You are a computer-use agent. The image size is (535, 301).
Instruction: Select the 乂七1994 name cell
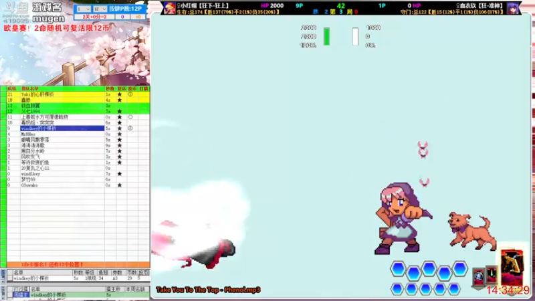pyautogui.click(x=62, y=111)
